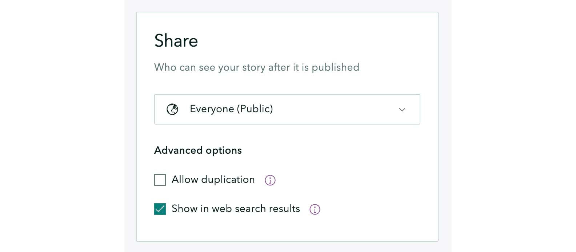The width and height of the screenshot is (576, 252).
Task: Click the 'Allow duplication' label text
Action: coord(213,180)
